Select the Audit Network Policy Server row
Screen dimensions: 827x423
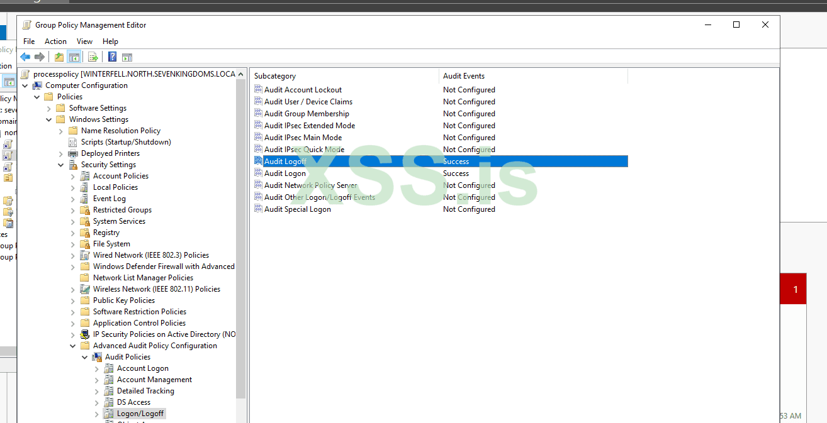pos(441,185)
